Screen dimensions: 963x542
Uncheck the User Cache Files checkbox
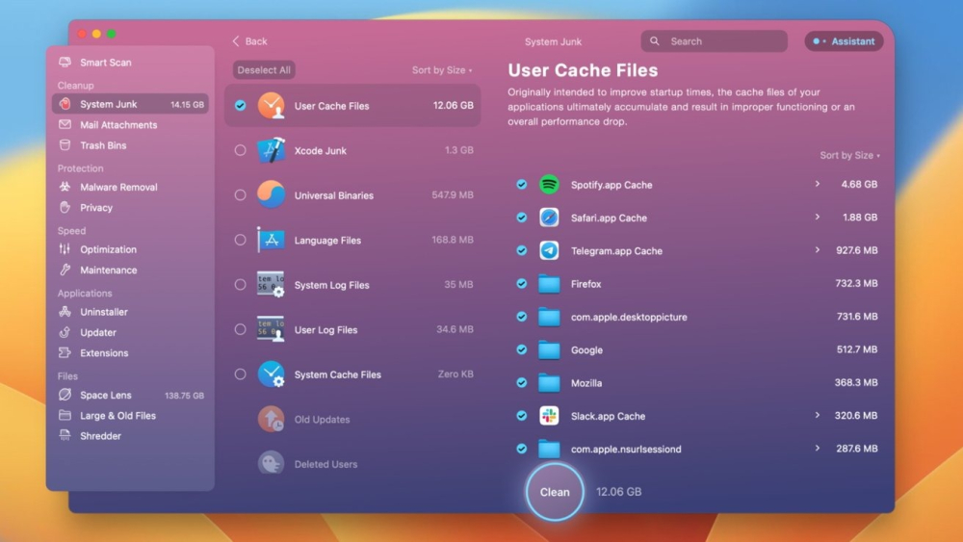click(241, 106)
